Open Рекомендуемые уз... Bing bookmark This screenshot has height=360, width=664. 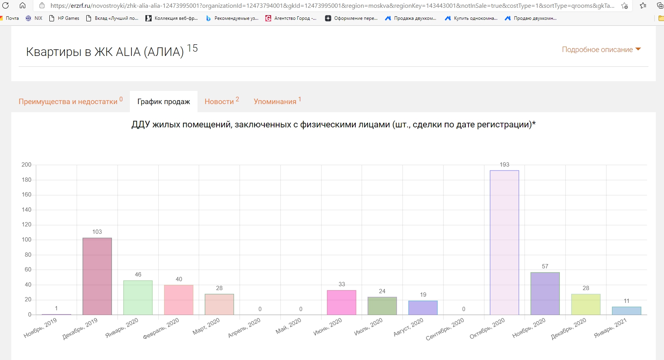[x=232, y=18]
